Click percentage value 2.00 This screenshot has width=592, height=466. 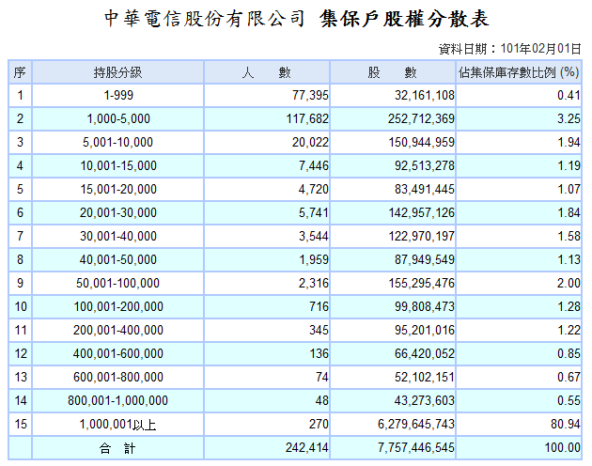[569, 283]
